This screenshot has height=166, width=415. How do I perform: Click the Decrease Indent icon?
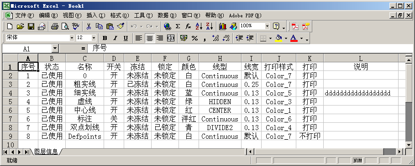click(x=239, y=38)
